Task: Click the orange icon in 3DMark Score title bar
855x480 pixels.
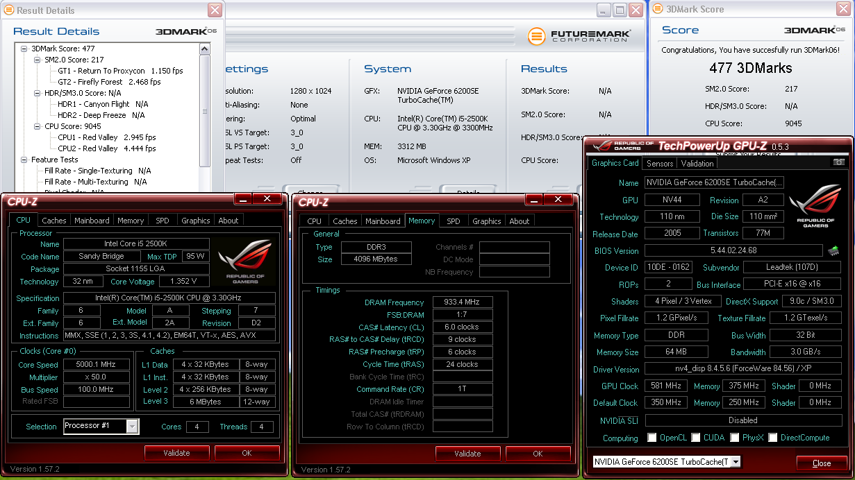Action: [658, 9]
